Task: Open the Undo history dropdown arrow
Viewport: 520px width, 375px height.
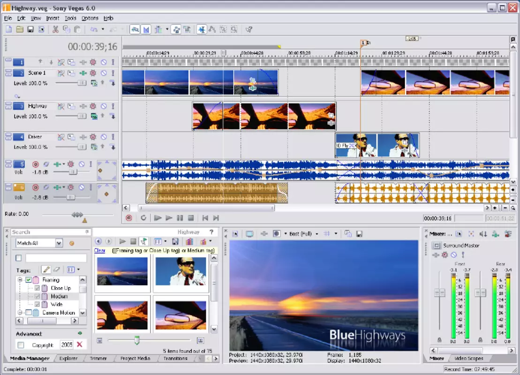Action: [x=103, y=30]
